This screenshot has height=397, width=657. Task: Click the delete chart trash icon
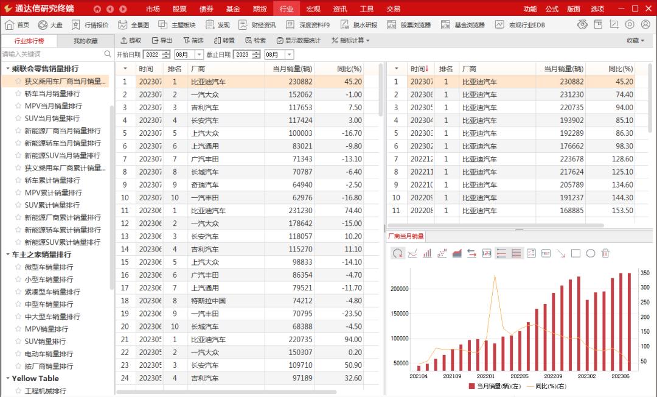click(x=605, y=253)
